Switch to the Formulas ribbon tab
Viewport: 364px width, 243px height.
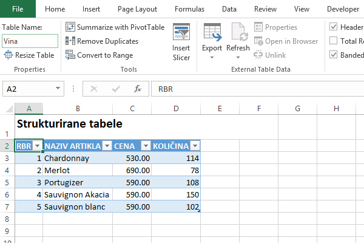(189, 9)
